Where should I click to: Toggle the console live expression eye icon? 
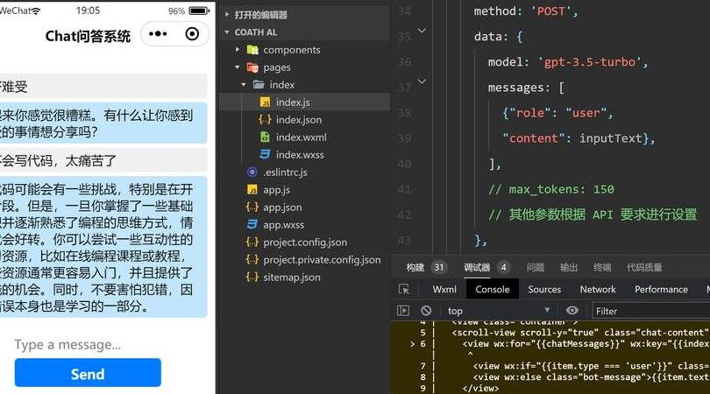coord(572,310)
